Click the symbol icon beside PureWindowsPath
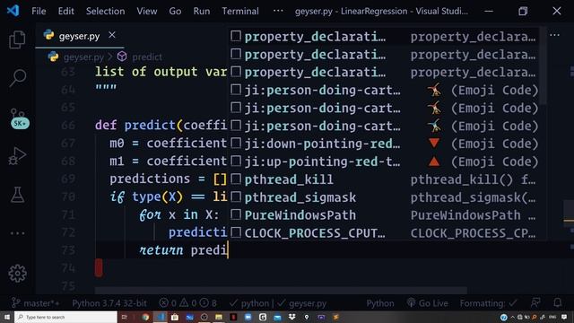Image resolution: width=574 pixels, height=323 pixels. pyautogui.click(x=236, y=215)
